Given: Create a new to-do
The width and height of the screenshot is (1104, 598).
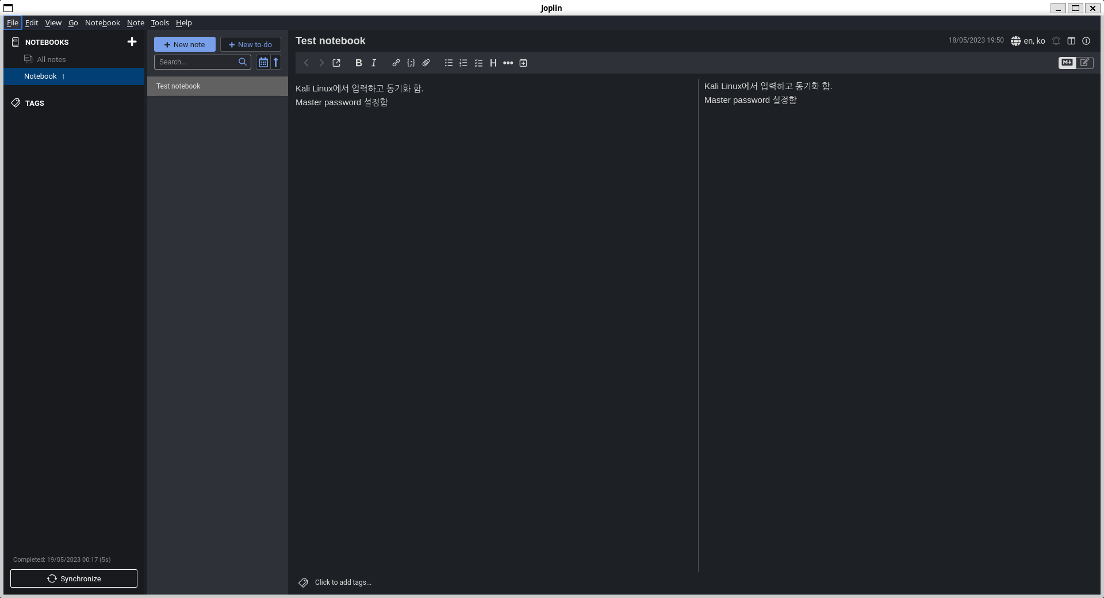Looking at the screenshot, I should click(251, 44).
